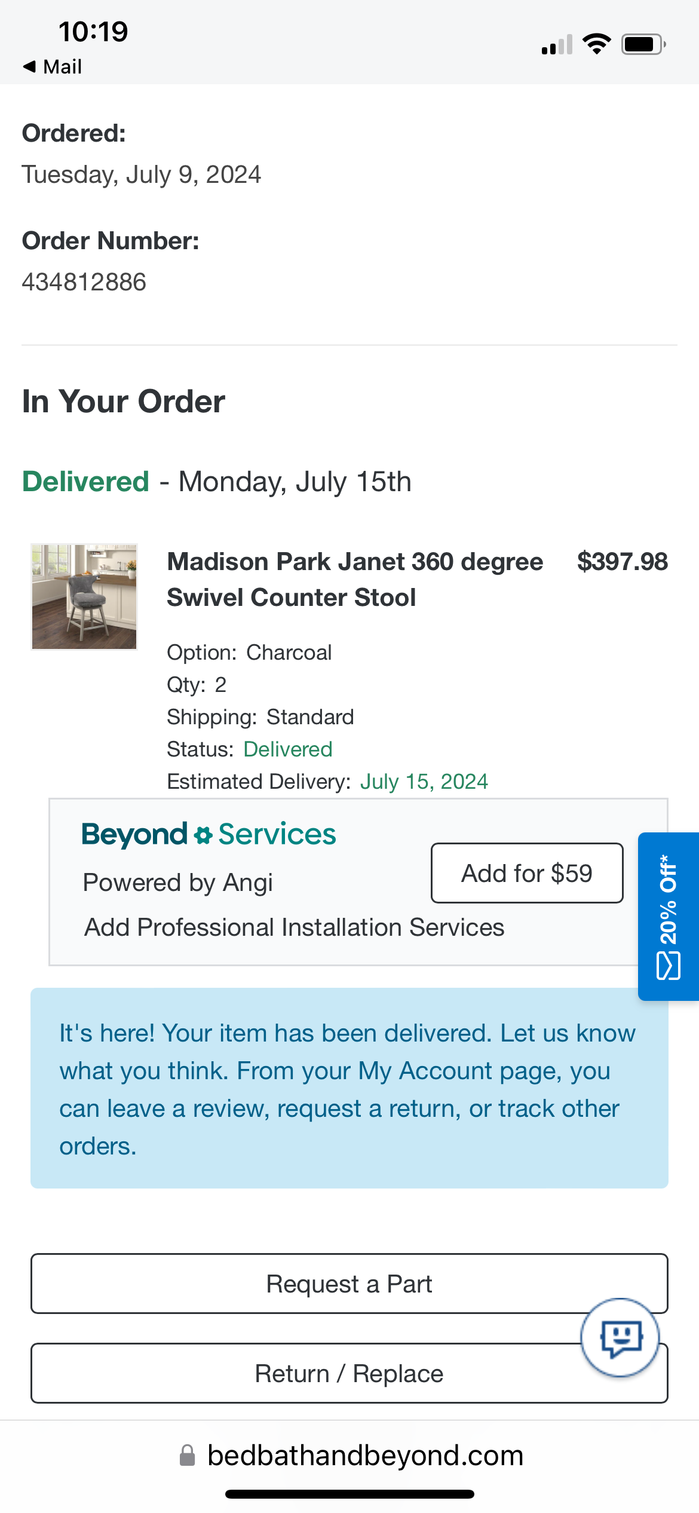Tap the lock icon beside bedbathandbeyond.com
The image size is (699, 1513).
pyautogui.click(x=188, y=1455)
